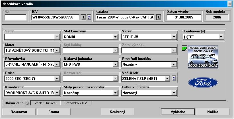The height and width of the screenshot is (119, 234).
Task: Open the Styl karoserie dropdown
Action: click(x=115, y=37)
